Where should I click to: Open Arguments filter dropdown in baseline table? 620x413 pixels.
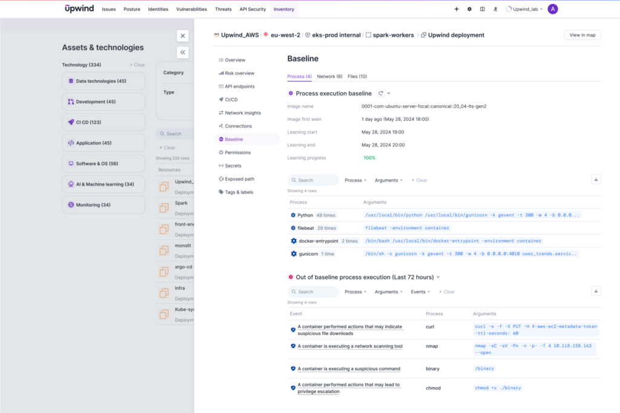[x=389, y=180]
